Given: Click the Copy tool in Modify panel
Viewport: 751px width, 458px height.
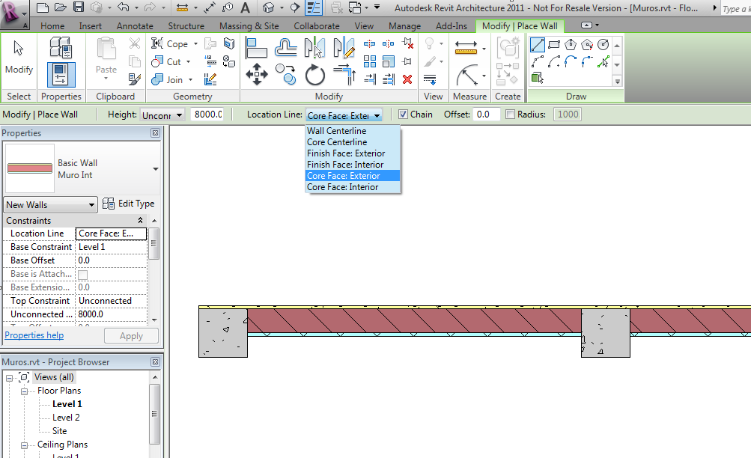Looking at the screenshot, I should click(x=286, y=75).
